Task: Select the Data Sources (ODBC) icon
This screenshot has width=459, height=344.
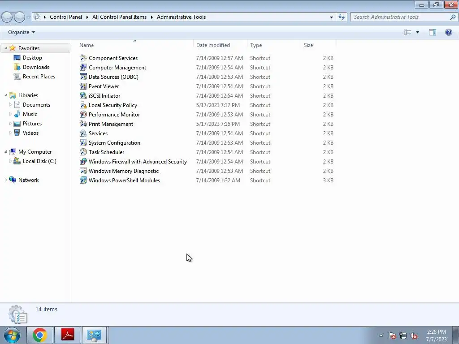Action: [x=83, y=77]
